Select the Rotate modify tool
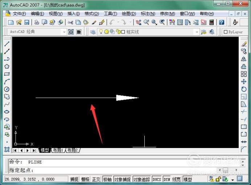 point(244,89)
